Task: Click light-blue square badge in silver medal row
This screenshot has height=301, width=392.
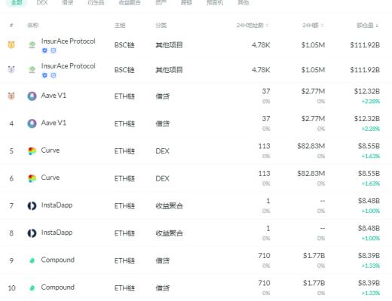Action: [54, 75]
